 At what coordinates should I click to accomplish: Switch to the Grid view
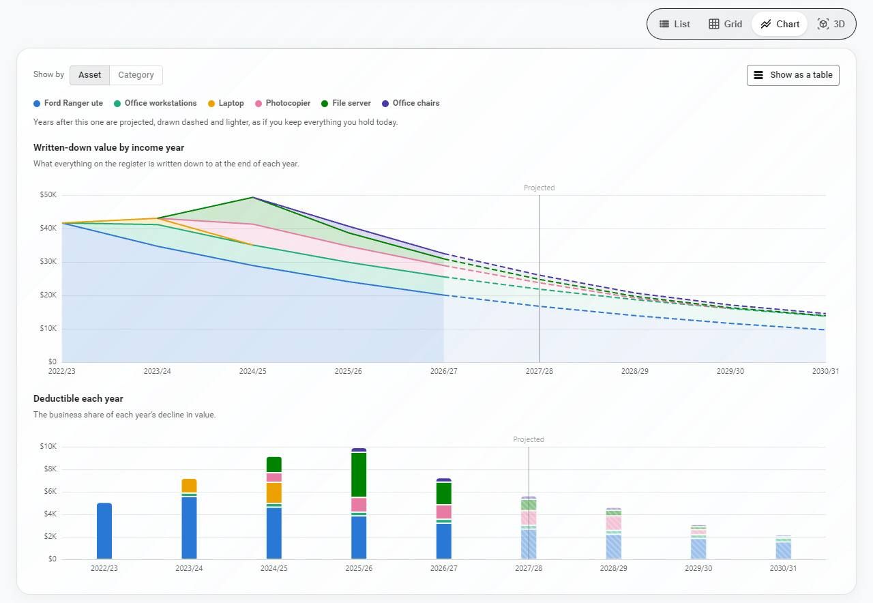point(725,24)
